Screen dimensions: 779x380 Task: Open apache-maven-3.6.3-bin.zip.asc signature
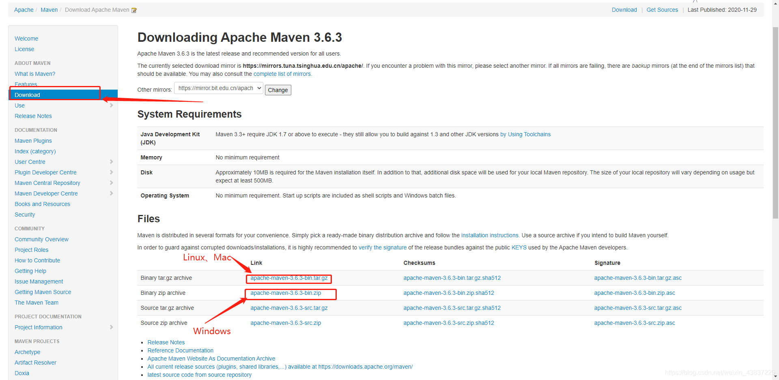tap(635, 293)
